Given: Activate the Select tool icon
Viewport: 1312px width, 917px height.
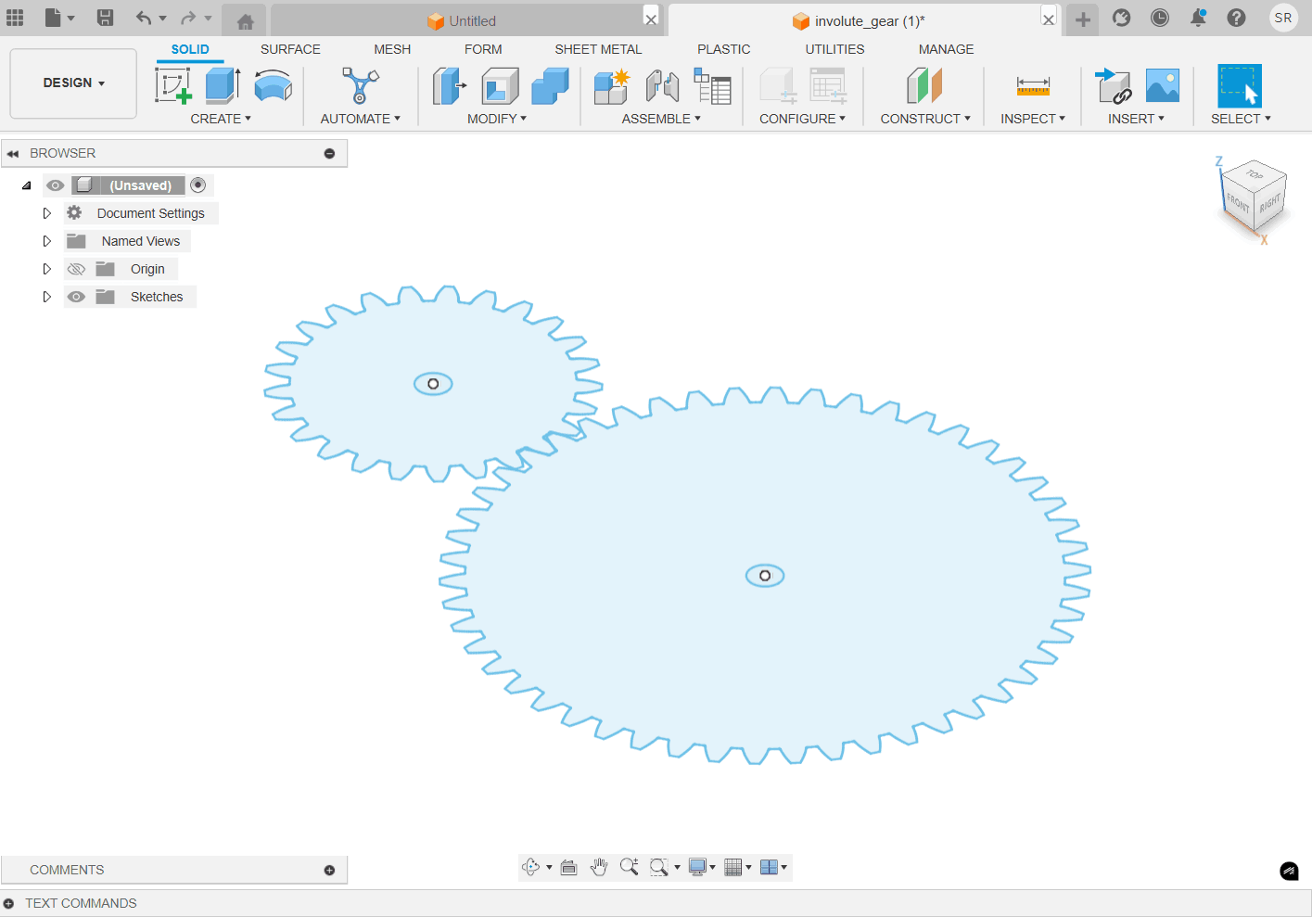Looking at the screenshot, I should click(x=1240, y=86).
